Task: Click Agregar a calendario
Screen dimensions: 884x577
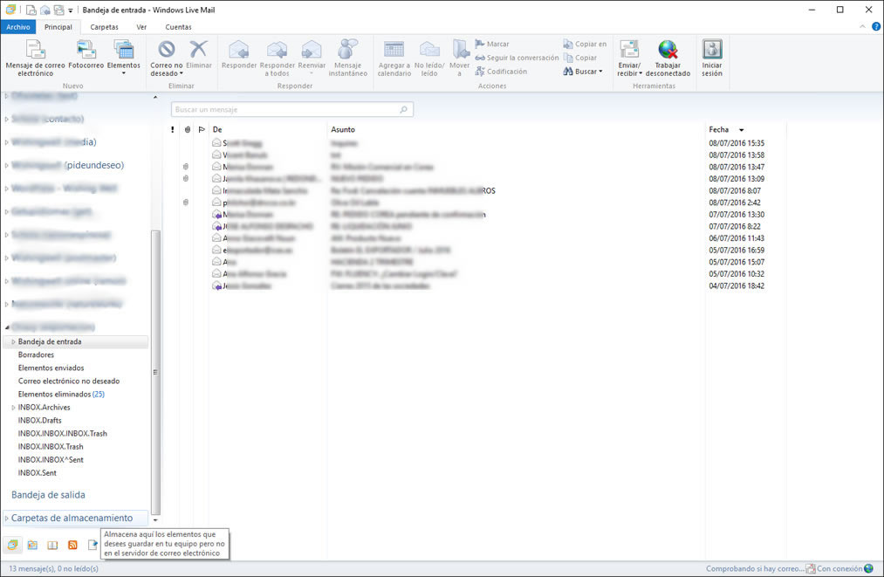Action: [x=394, y=58]
